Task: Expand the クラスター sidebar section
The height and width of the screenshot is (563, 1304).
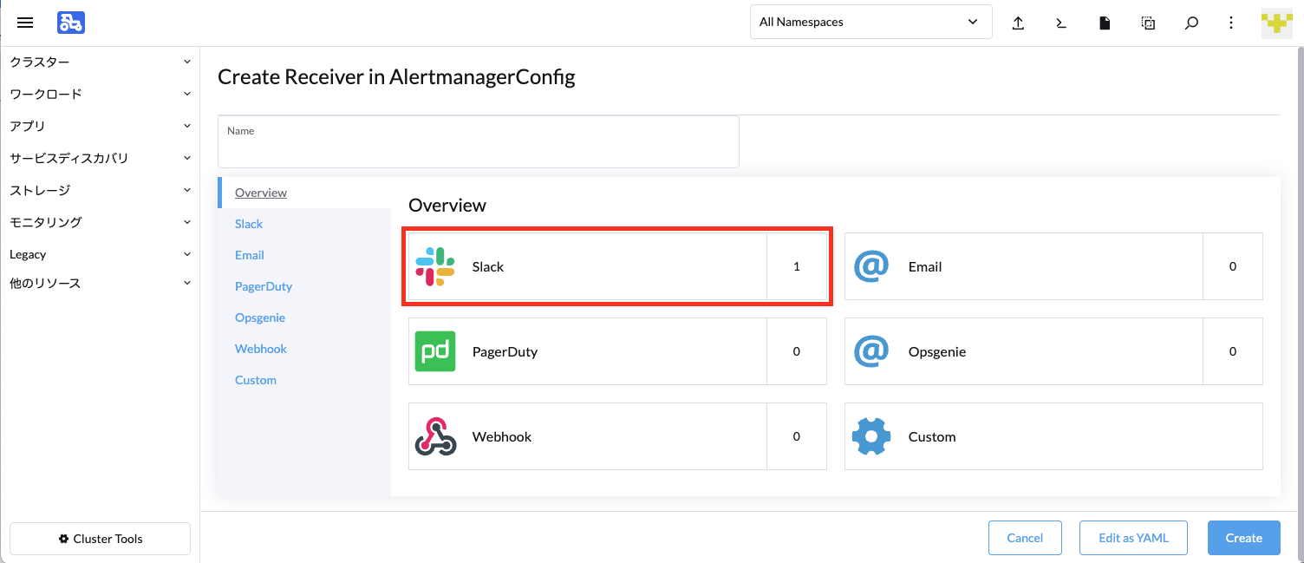Action: click(100, 62)
